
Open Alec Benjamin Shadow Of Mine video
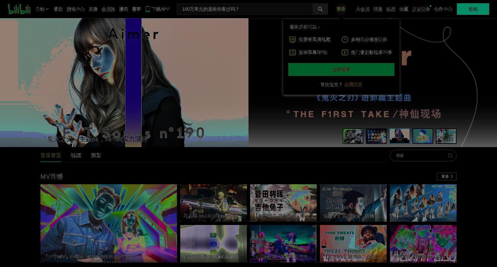[x=353, y=203]
